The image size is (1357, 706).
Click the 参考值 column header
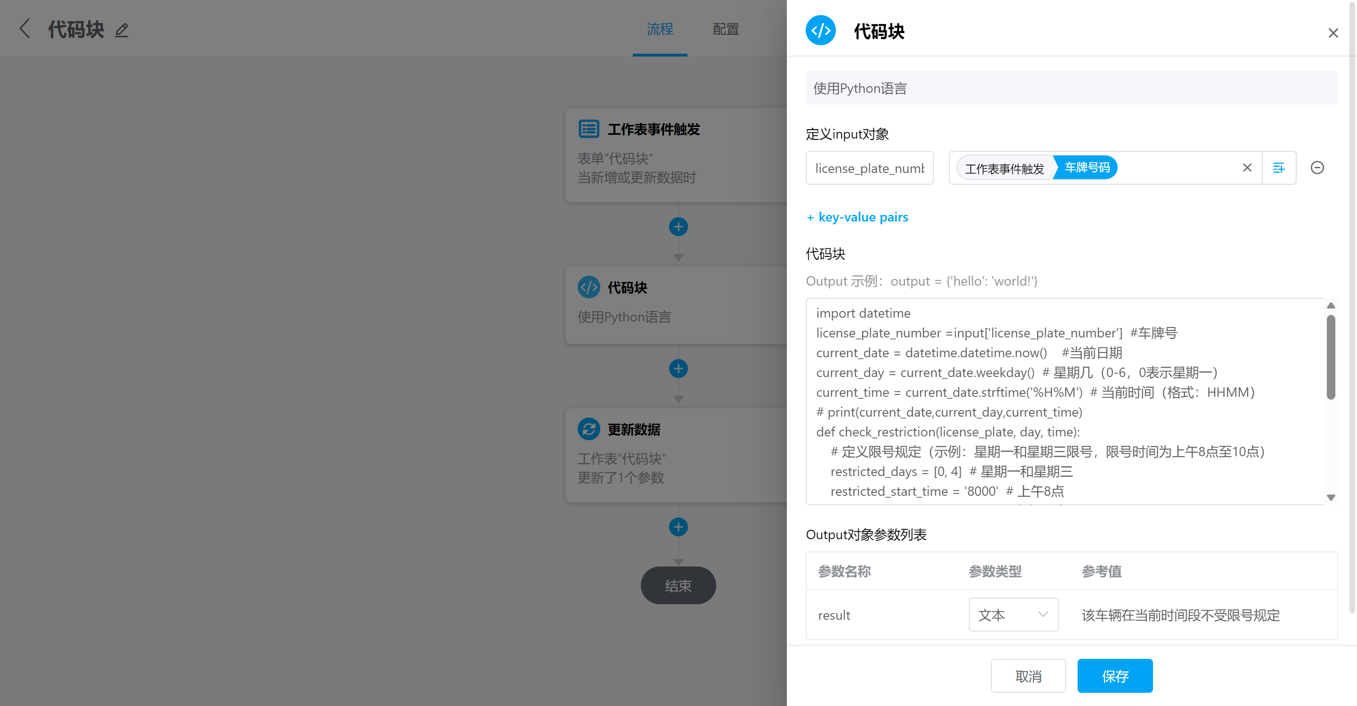pyautogui.click(x=1102, y=571)
